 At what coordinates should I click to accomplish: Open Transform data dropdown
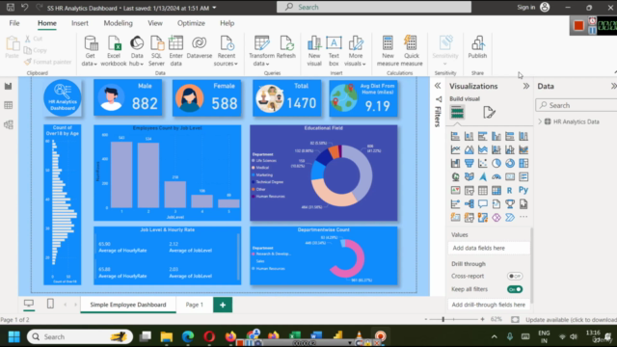pos(267,65)
